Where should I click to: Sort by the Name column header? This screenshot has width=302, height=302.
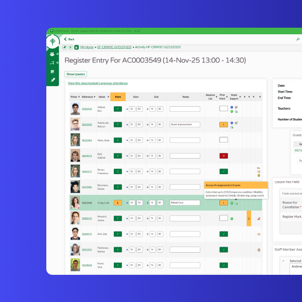click(102, 96)
